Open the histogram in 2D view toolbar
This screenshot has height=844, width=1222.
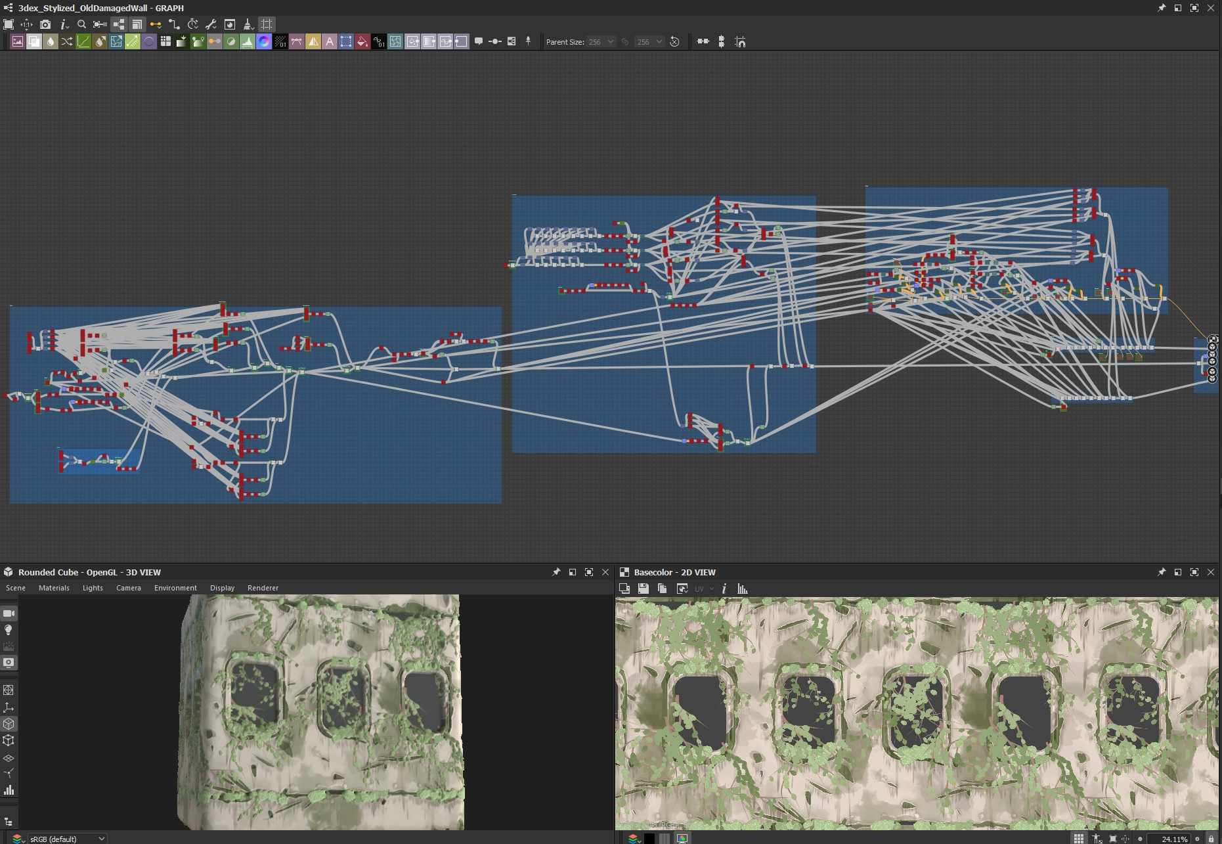point(743,589)
